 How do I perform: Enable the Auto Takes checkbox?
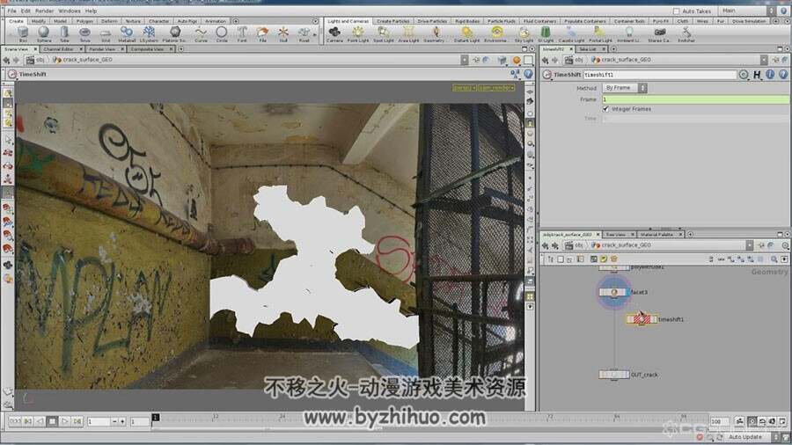677,11
